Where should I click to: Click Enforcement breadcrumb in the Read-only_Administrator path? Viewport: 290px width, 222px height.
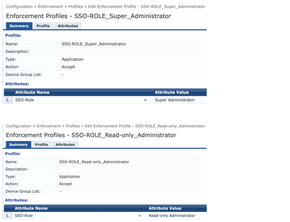pos(49,126)
